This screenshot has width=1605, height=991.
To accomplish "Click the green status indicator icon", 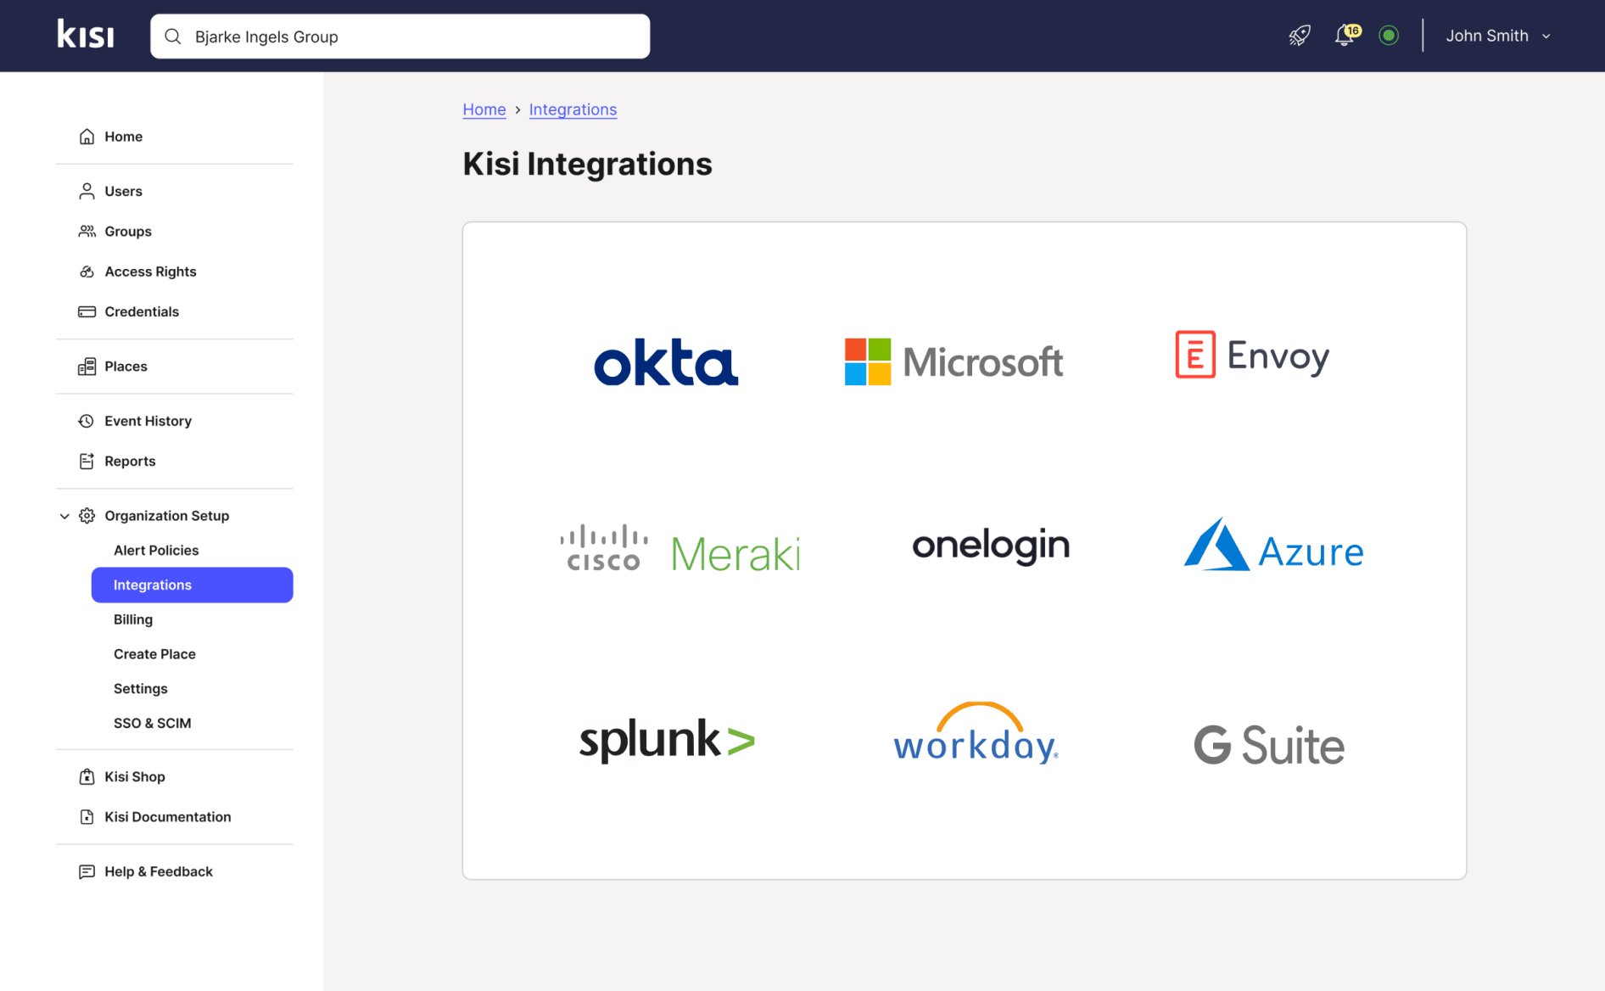I will (x=1390, y=36).
